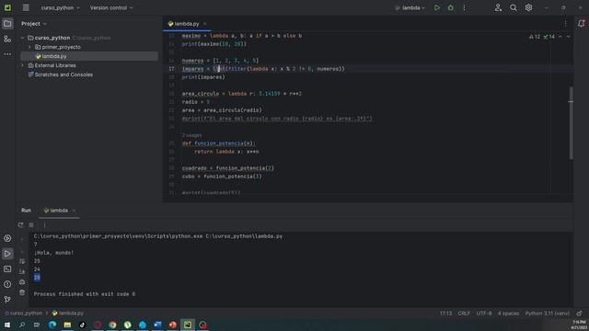Click the 12 warnings indicator
The height and width of the screenshot is (331, 589).
click(x=535, y=37)
